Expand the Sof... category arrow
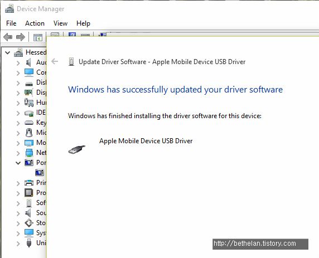319x258 pixels. [18, 203]
